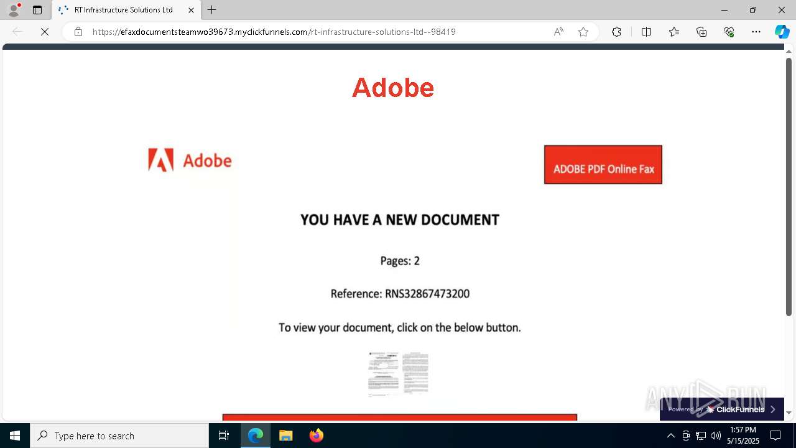Open File Explorer from the taskbar
This screenshot has width=796, height=448.
285,436
